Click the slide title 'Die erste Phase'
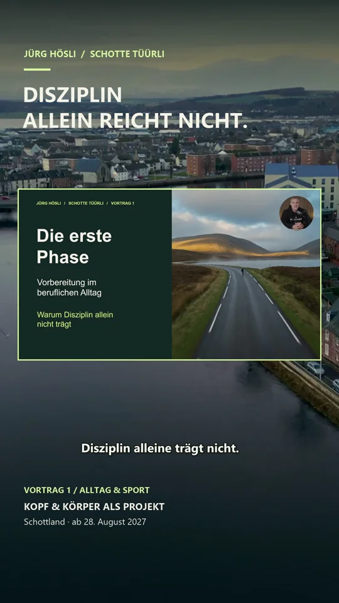Image resolution: width=339 pixels, height=603 pixels. click(x=74, y=246)
